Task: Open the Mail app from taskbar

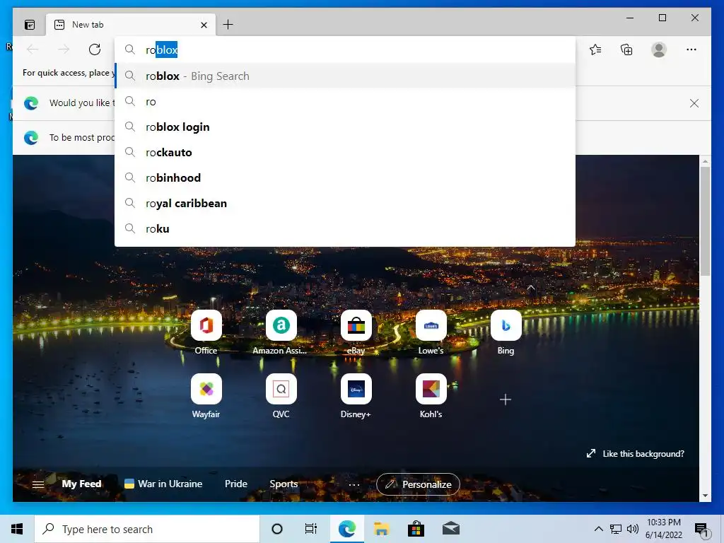Action: click(450, 529)
